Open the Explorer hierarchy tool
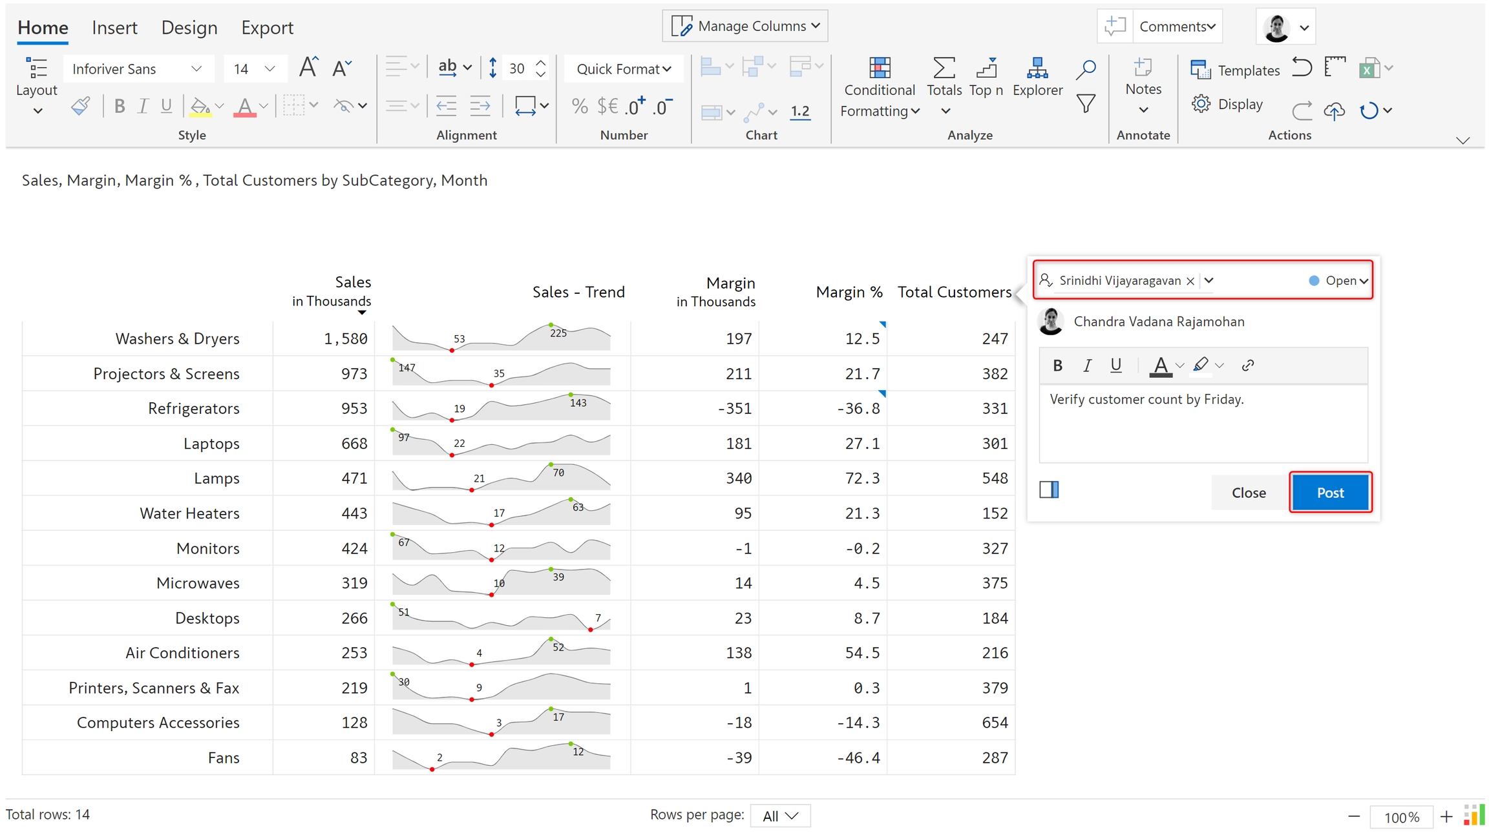Image resolution: width=1489 pixels, height=835 pixels. coord(1037,68)
